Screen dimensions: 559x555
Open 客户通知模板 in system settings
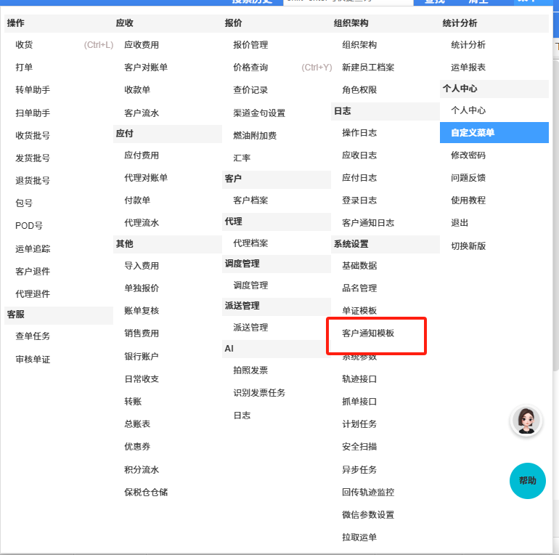point(368,333)
